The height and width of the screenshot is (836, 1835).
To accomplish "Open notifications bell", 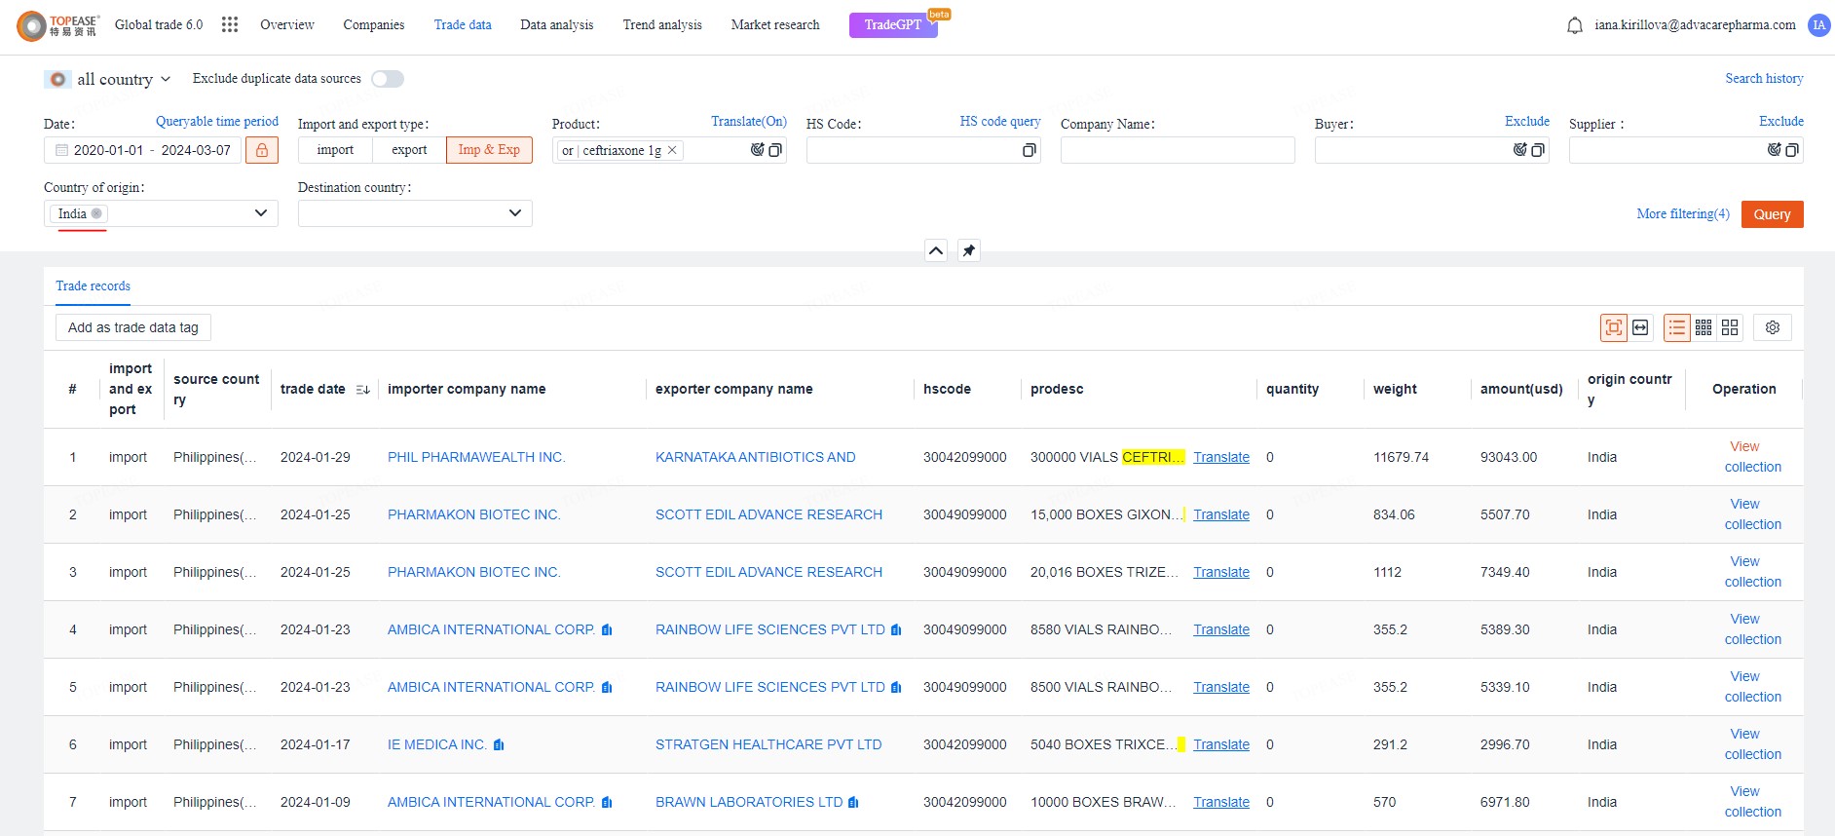I will click(x=1574, y=25).
